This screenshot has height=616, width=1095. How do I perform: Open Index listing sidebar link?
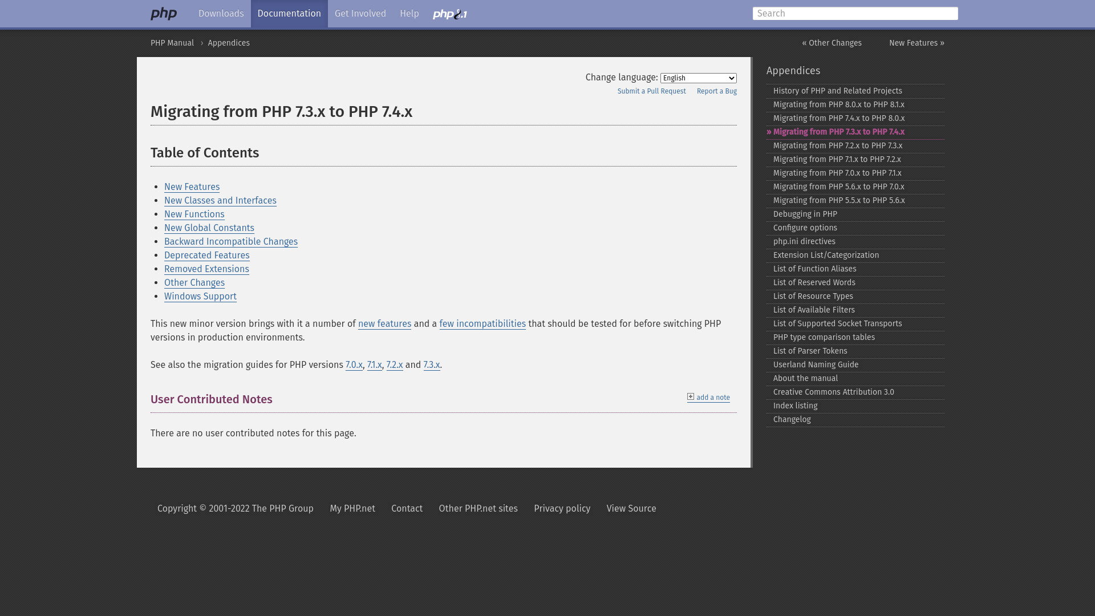click(855, 406)
